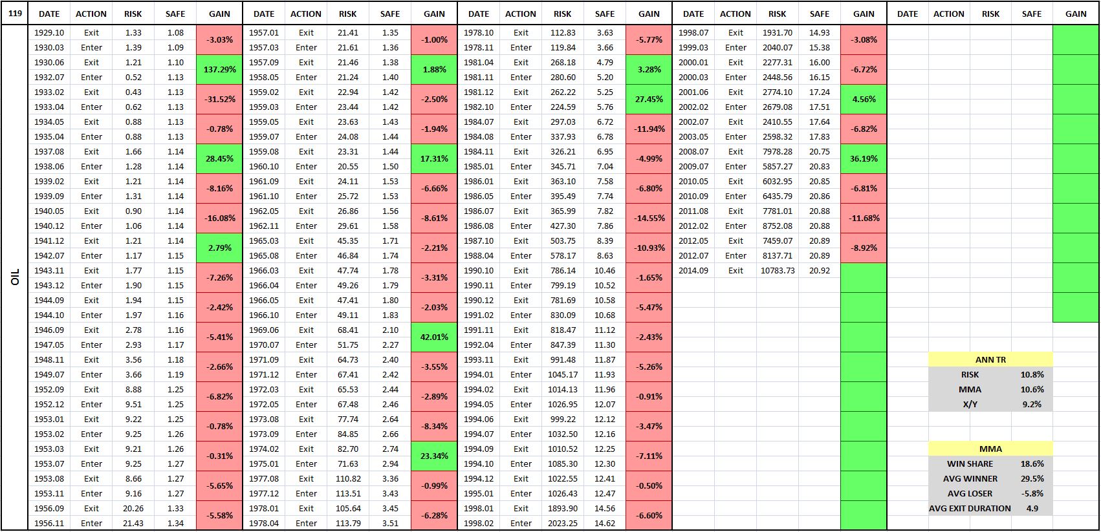This screenshot has height=532, width=1101.
Task: Click the date cell 1956.11
Action: [x=49, y=523]
